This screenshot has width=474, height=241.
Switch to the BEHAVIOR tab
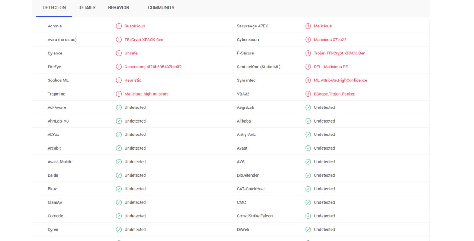click(x=119, y=7)
